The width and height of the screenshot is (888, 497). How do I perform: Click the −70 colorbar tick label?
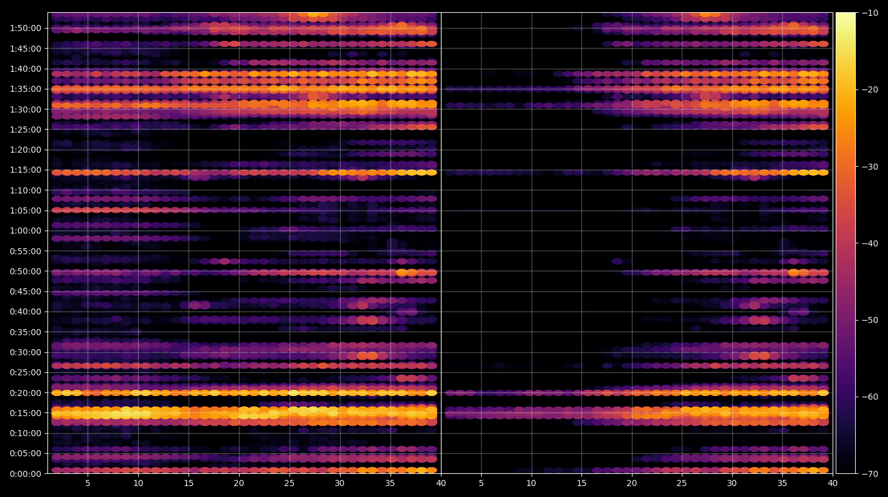click(870, 474)
